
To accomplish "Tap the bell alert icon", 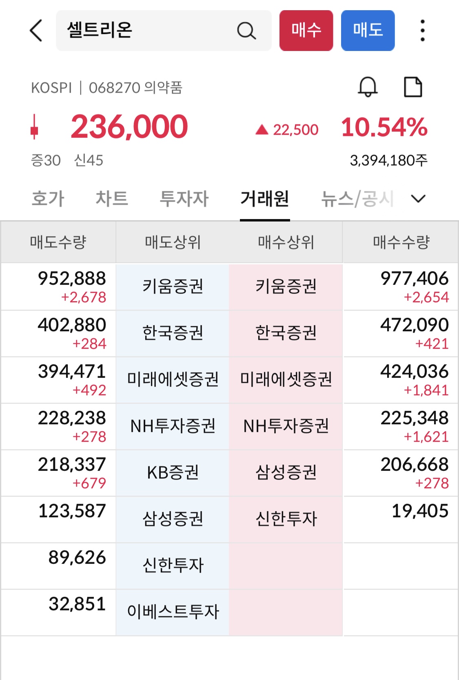I will pyautogui.click(x=368, y=87).
